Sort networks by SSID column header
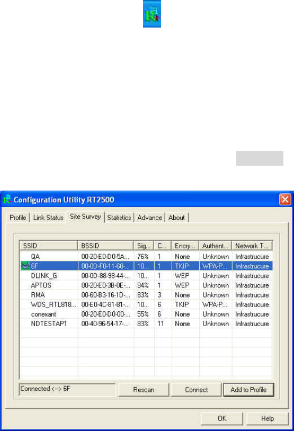The height and width of the screenshot is (431, 294). point(48,246)
